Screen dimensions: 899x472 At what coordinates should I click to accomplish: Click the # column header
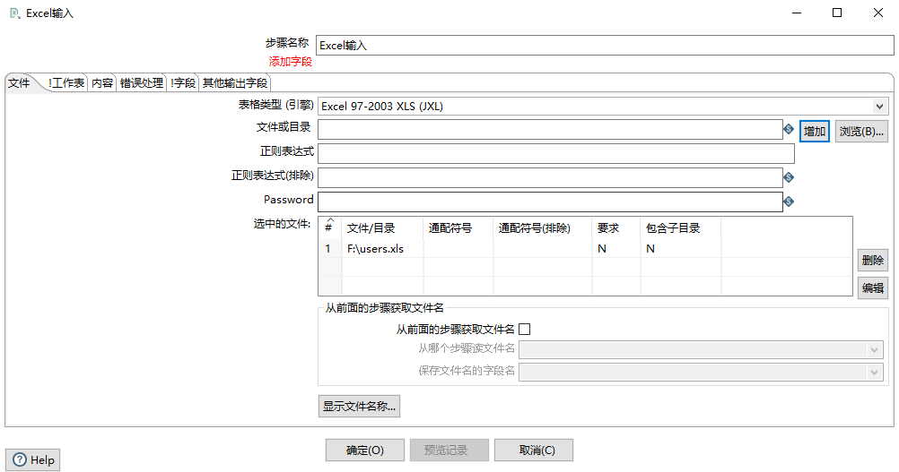tap(330, 227)
